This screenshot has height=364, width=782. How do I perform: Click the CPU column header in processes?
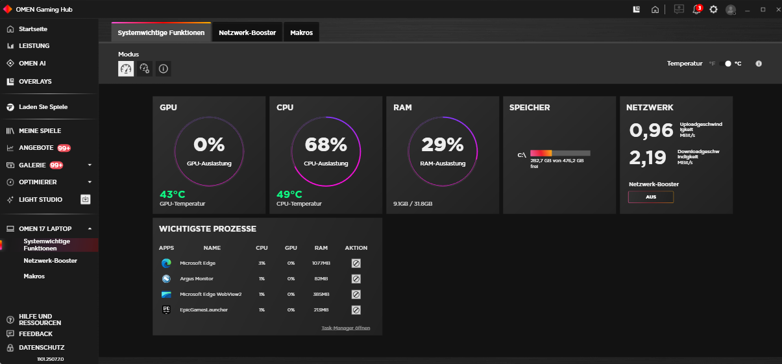pos(262,248)
